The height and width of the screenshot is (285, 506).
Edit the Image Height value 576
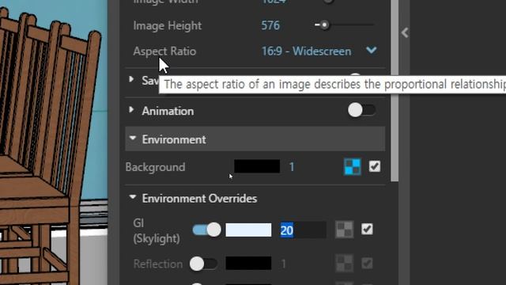270,25
